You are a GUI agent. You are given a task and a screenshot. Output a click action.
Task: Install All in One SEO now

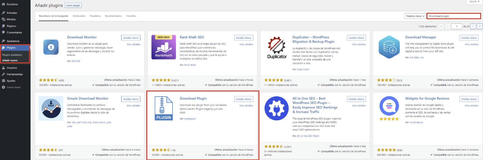[x=356, y=99]
